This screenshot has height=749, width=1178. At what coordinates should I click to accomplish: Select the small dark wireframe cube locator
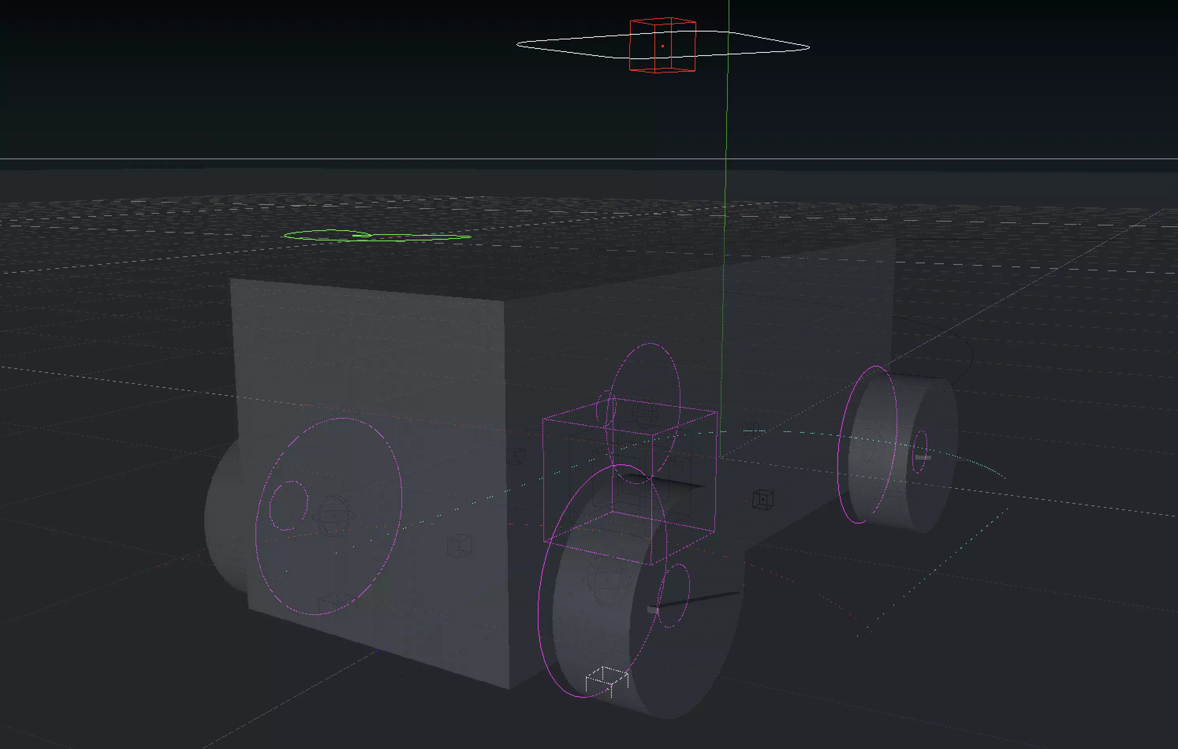point(763,499)
